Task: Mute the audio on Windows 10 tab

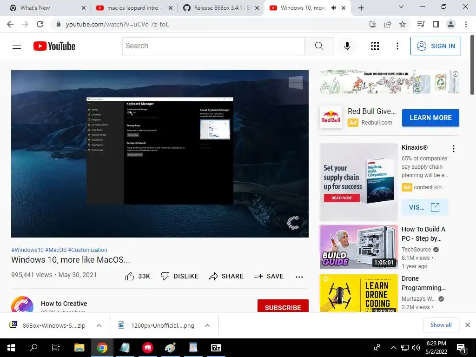Action: coord(333,8)
